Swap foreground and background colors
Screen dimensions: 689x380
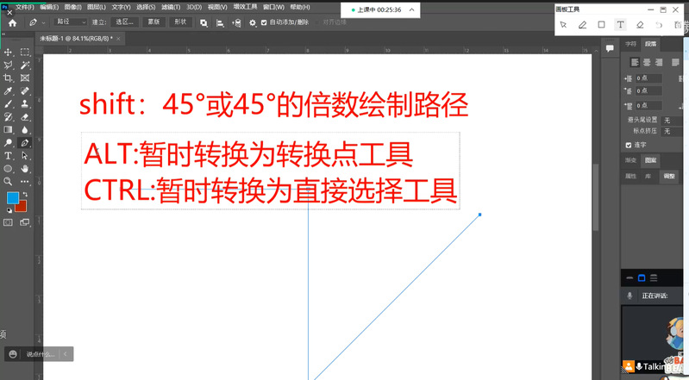point(26,193)
